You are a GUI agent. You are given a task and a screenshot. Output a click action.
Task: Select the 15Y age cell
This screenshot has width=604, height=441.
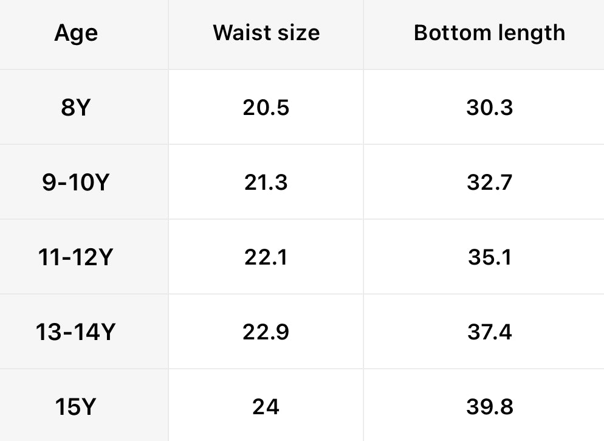tap(77, 406)
